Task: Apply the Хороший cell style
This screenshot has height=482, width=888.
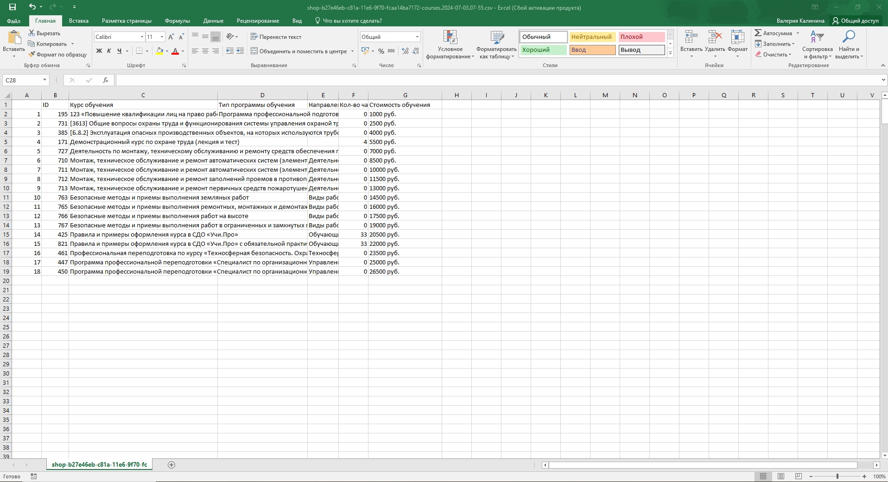Action: [543, 50]
